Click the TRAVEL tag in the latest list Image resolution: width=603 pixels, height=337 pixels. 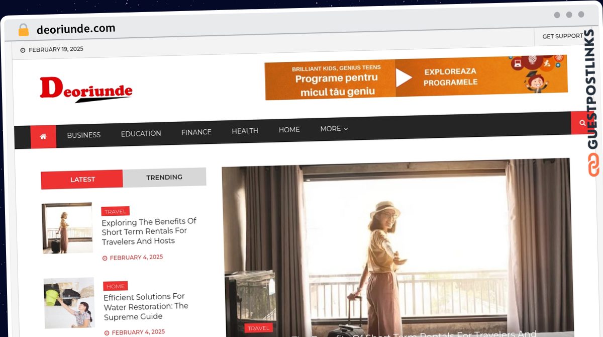point(115,211)
